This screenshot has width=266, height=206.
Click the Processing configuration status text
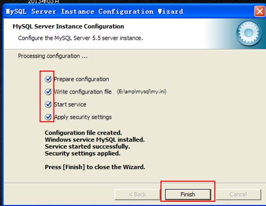tap(49, 56)
